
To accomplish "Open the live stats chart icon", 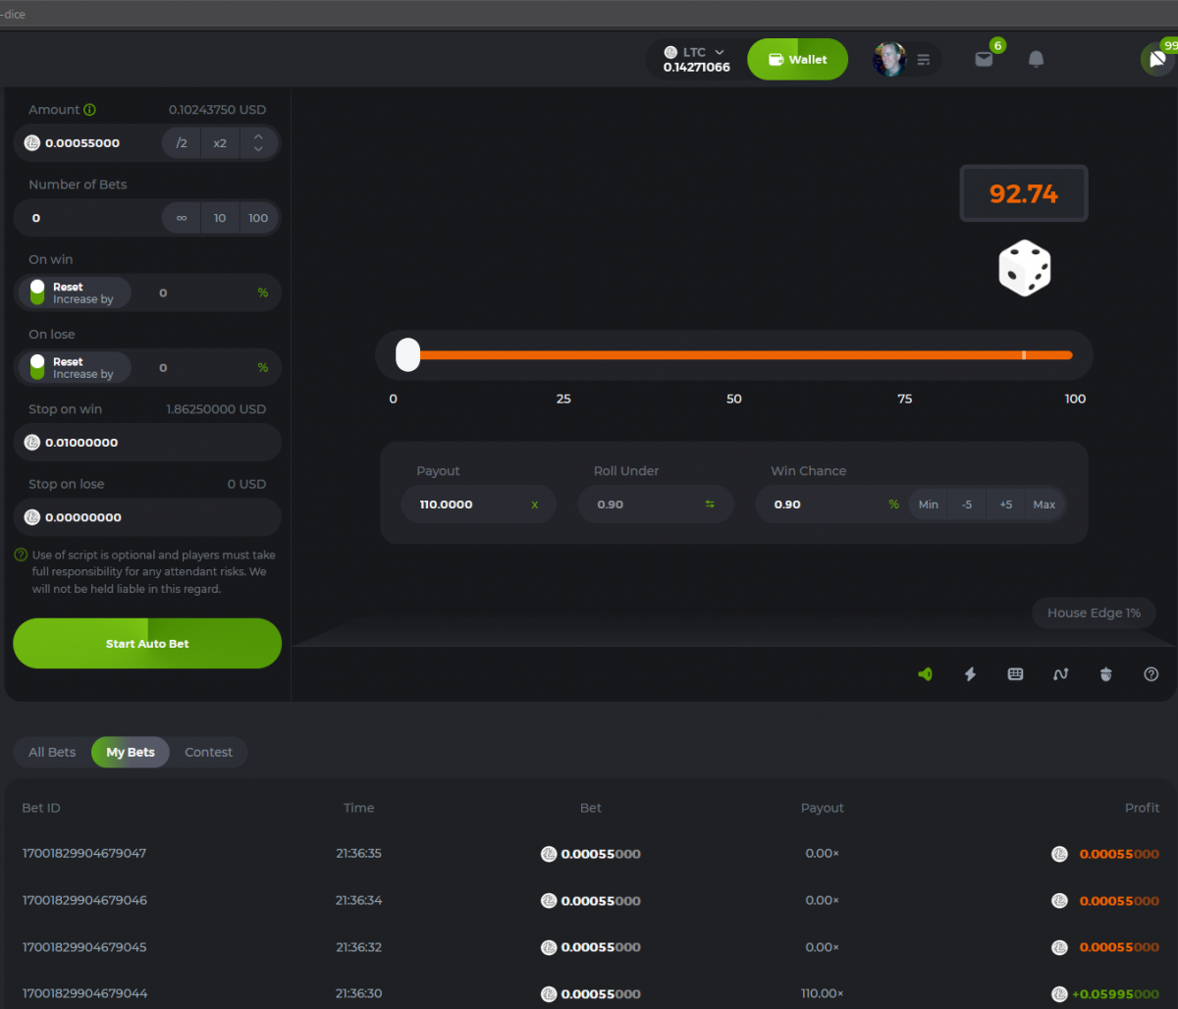I will point(1060,674).
